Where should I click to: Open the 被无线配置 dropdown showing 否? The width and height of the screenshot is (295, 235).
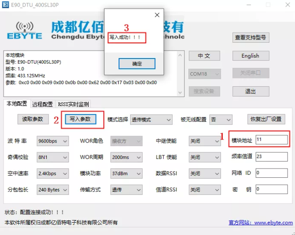click(221, 120)
